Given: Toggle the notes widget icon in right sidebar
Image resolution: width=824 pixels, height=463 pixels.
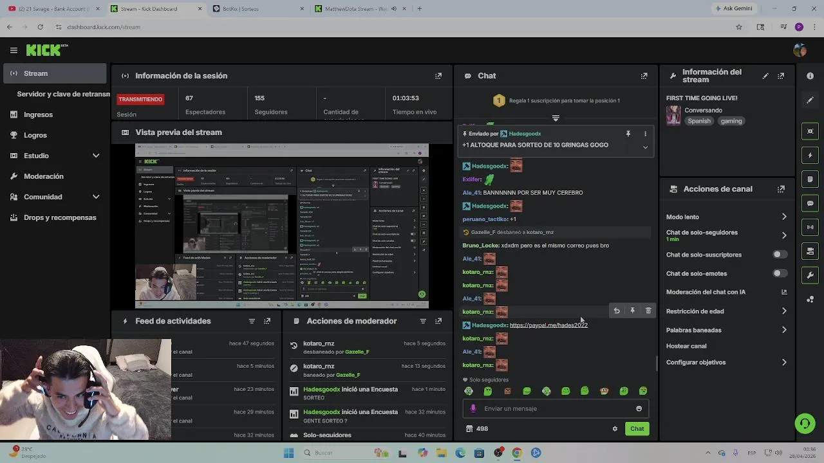Looking at the screenshot, I should pyautogui.click(x=810, y=179).
